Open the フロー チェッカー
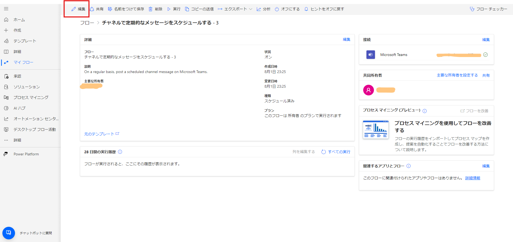513x242 pixels. click(488, 9)
